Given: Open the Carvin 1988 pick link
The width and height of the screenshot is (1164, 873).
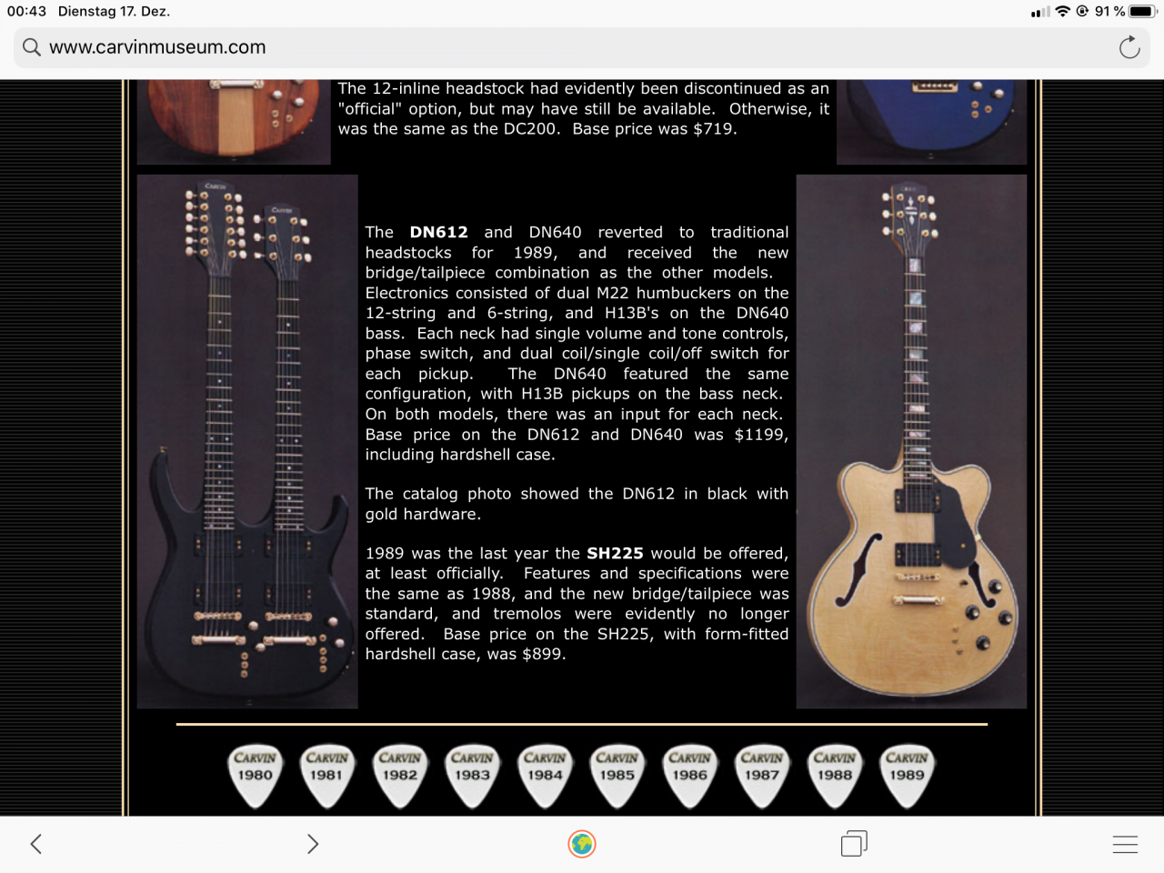Looking at the screenshot, I should pos(835,776).
